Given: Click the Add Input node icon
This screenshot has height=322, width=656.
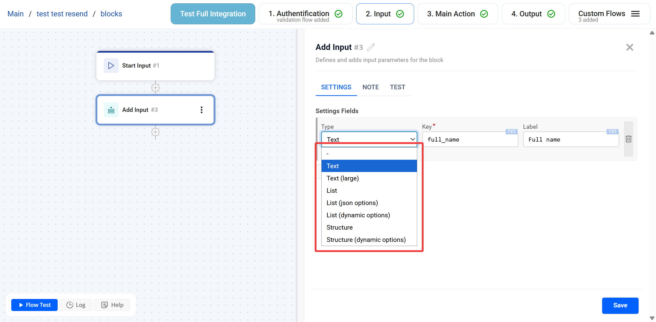Looking at the screenshot, I should point(111,110).
